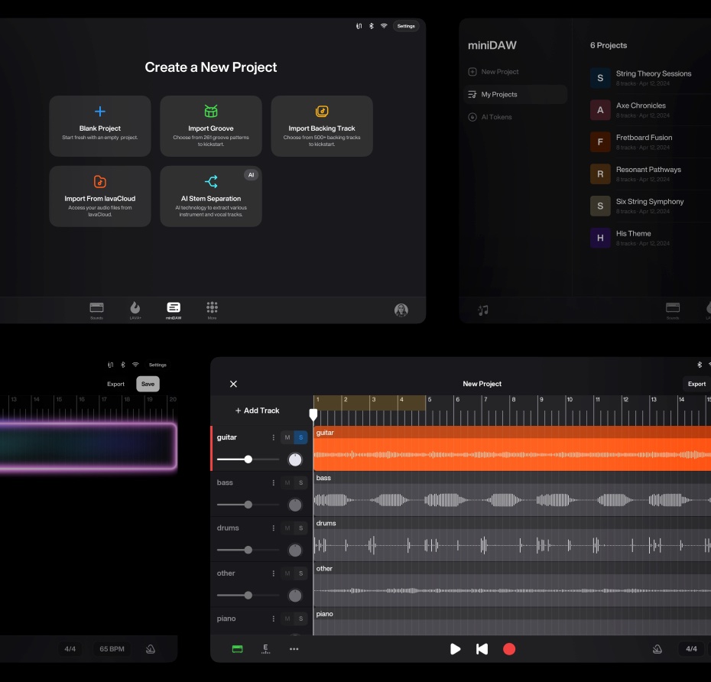
Task: Click the guitar track volume slider
Action: tap(248, 460)
